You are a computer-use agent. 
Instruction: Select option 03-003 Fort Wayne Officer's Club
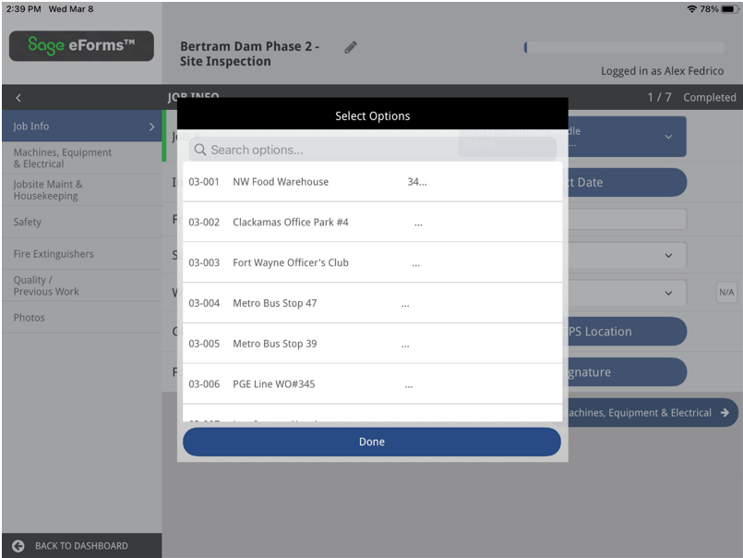[x=373, y=262]
